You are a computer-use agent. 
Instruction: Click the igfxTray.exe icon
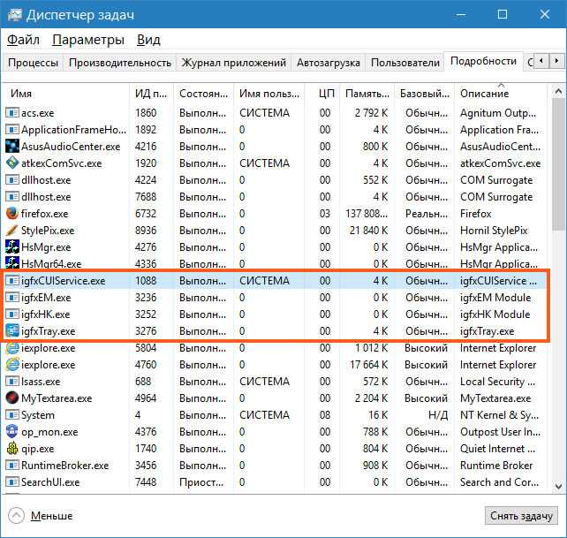tap(12, 330)
